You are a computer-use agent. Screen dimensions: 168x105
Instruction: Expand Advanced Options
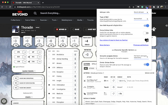tap(141, 45)
